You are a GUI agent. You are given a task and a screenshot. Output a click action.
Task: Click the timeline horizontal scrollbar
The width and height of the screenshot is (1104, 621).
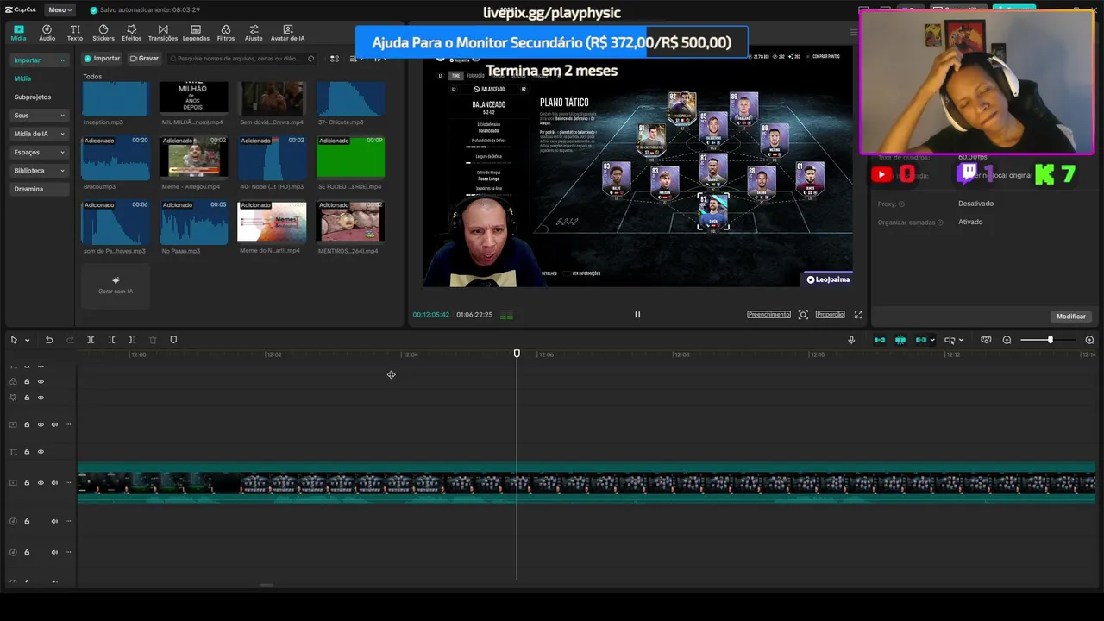(x=266, y=586)
